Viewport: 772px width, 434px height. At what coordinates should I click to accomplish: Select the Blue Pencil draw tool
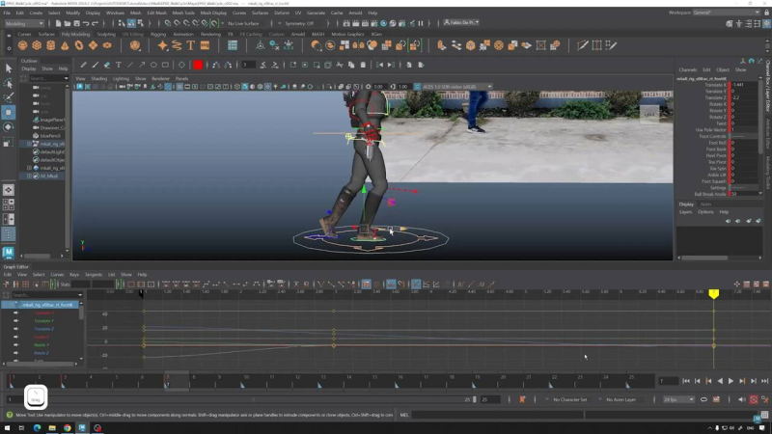(84, 65)
